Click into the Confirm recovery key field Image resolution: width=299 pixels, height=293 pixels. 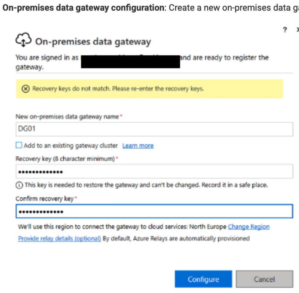pos(154,212)
